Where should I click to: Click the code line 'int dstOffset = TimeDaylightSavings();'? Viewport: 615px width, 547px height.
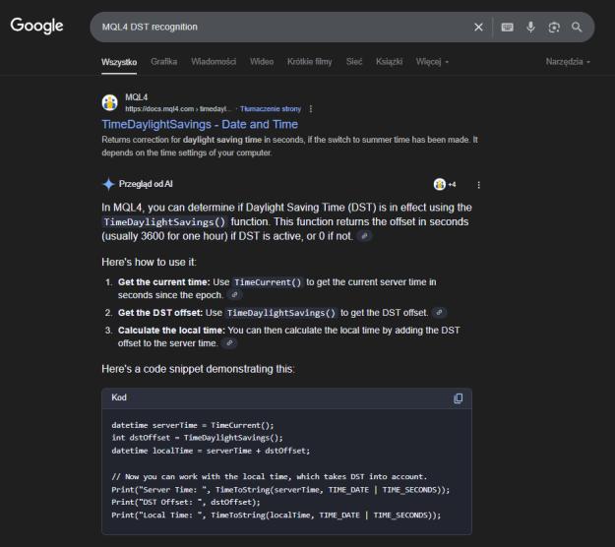click(x=197, y=438)
